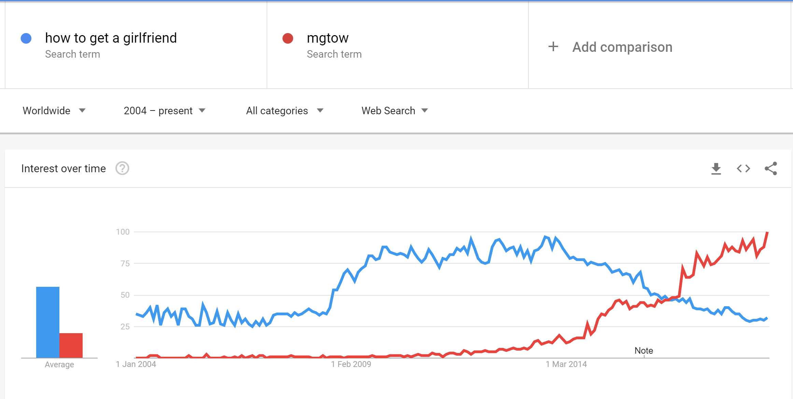Click the red line peak at 100
This screenshot has height=399, width=793.
[x=767, y=233]
